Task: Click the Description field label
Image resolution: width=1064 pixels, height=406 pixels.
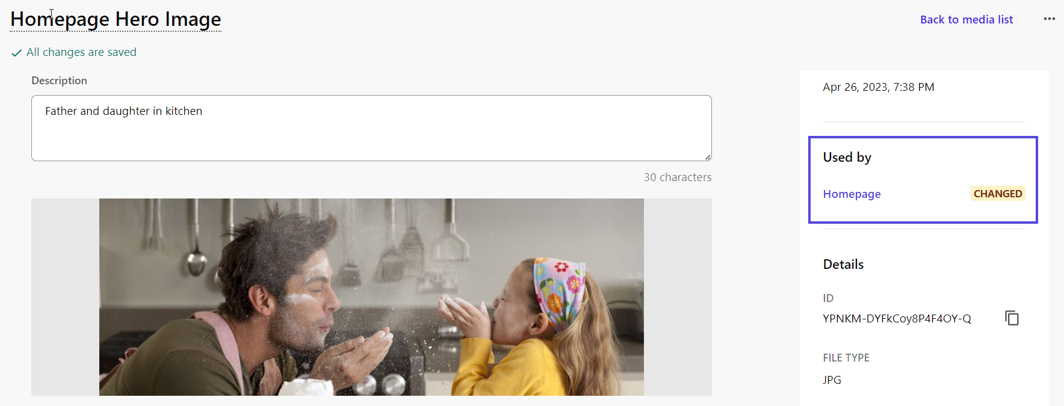Action: pyautogui.click(x=59, y=81)
